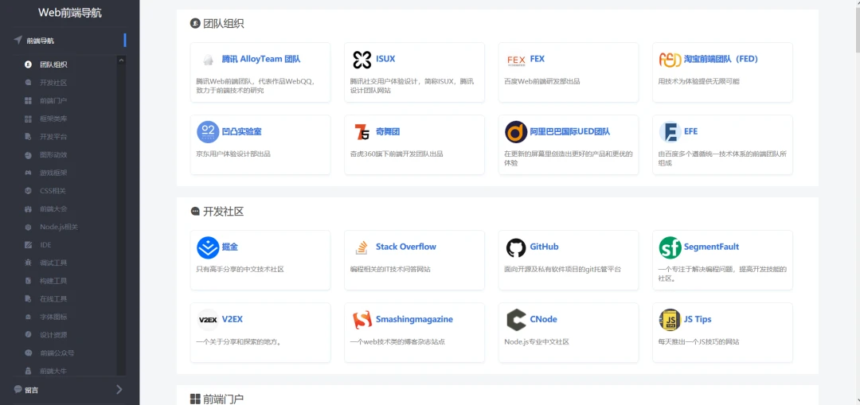Select 开发社区 in the sidebar menu
Viewport: 860px width, 405px height.
click(53, 83)
